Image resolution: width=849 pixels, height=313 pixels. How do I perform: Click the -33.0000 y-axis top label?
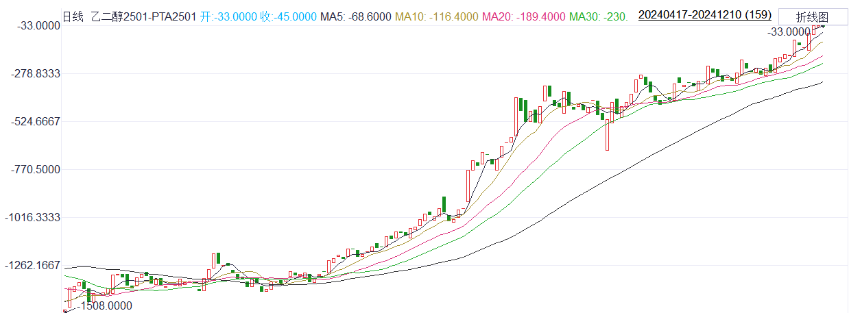[x=37, y=25]
